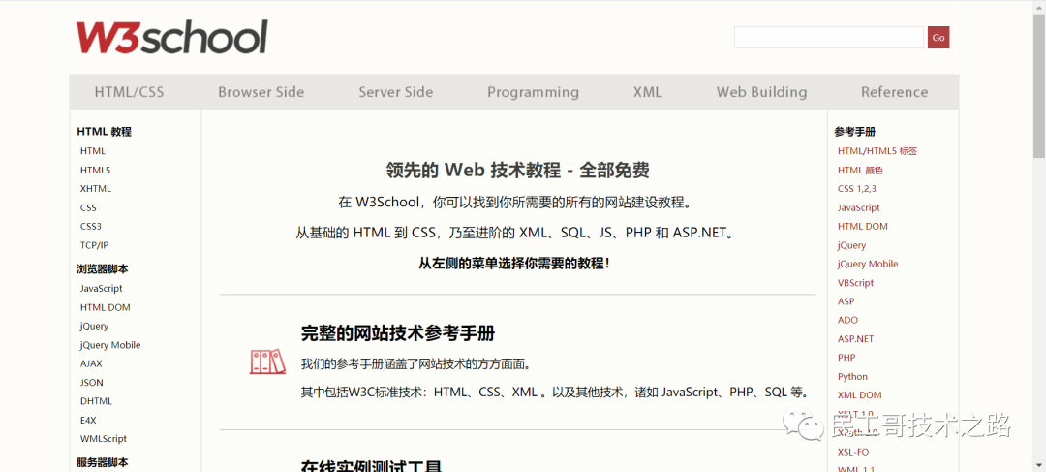This screenshot has width=1046, height=472.
Task: Open JavaScript tutorial in left sidebar
Action: click(102, 289)
